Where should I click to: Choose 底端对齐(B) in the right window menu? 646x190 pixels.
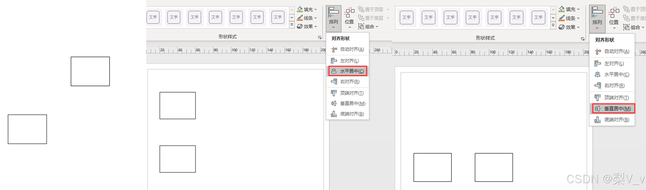click(x=612, y=120)
